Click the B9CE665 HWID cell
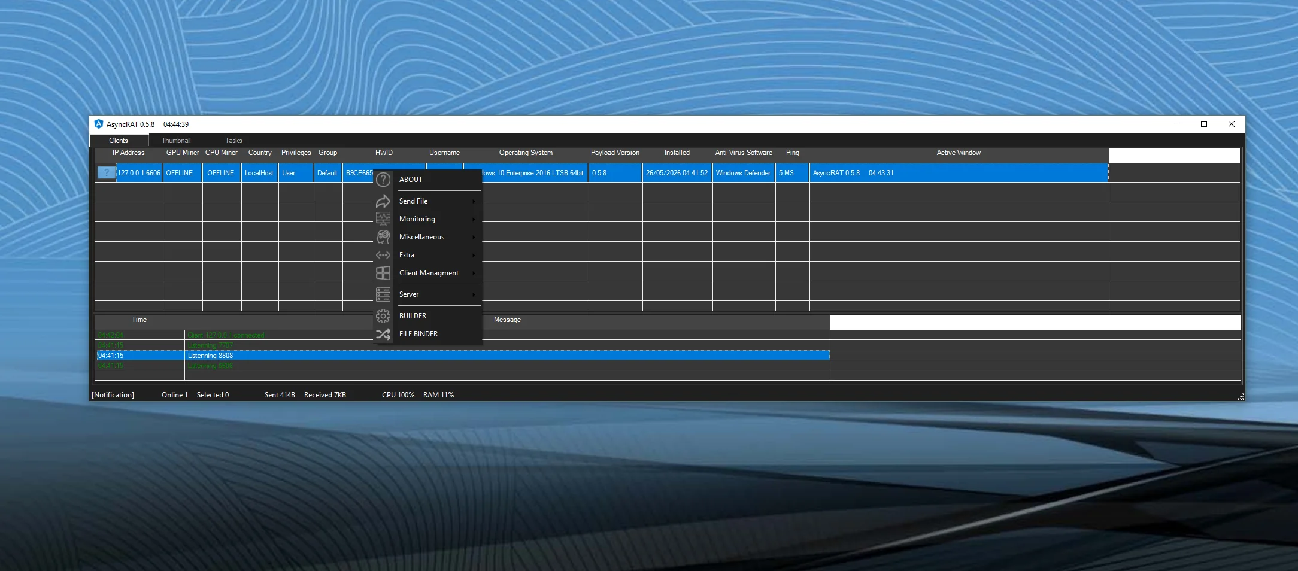The height and width of the screenshot is (571, 1298). coord(359,173)
